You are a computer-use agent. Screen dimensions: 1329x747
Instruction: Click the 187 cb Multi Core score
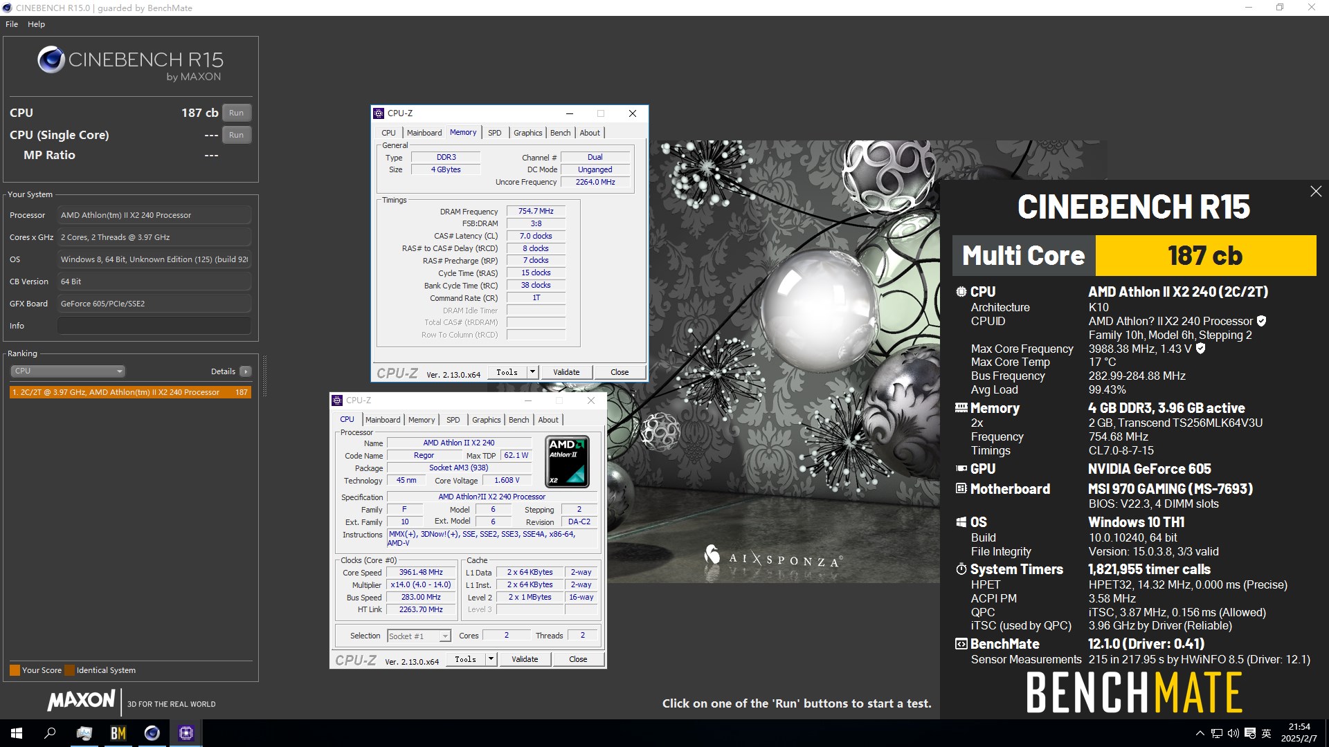coord(1205,256)
